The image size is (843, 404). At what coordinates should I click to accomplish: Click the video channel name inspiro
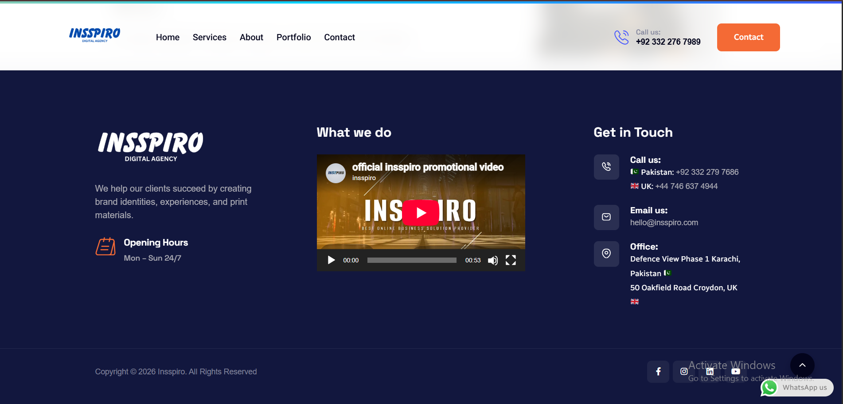click(364, 178)
